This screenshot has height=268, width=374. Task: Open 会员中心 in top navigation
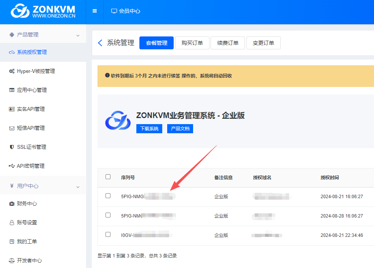click(x=126, y=11)
